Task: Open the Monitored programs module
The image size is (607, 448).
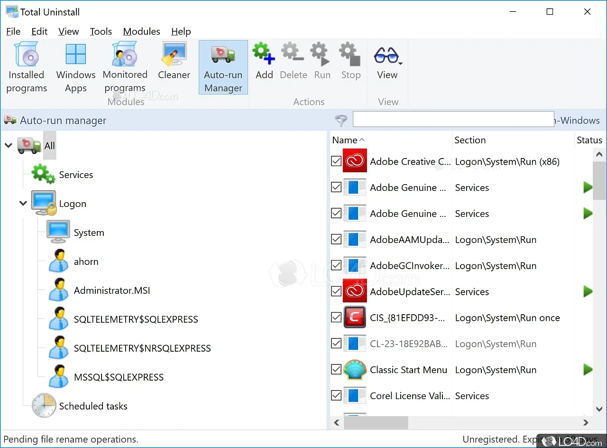Action: [125, 66]
